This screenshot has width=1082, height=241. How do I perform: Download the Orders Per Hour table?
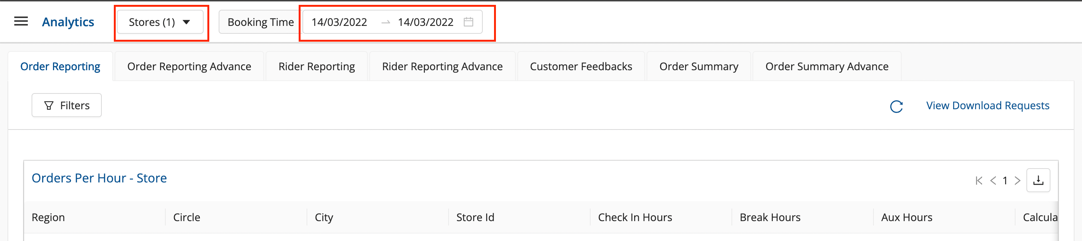(x=1038, y=180)
